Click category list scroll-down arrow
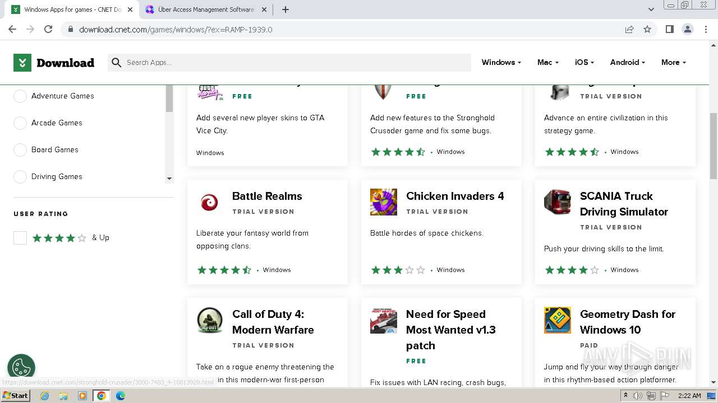 pyautogui.click(x=169, y=179)
